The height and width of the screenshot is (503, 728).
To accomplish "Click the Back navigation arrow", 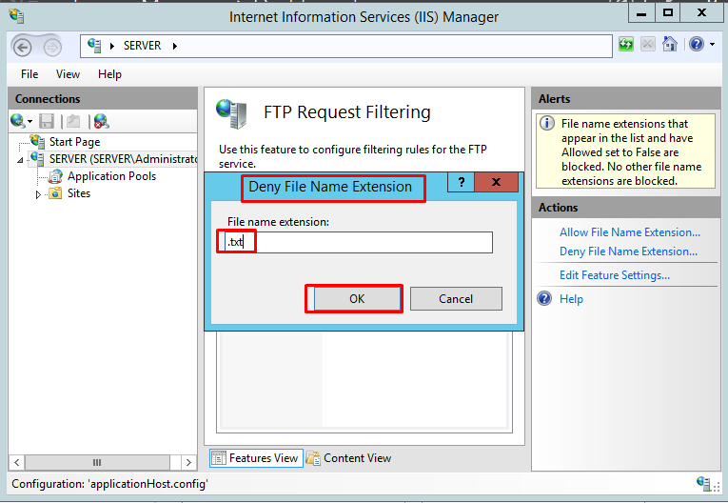I will pyautogui.click(x=22, y=46).
